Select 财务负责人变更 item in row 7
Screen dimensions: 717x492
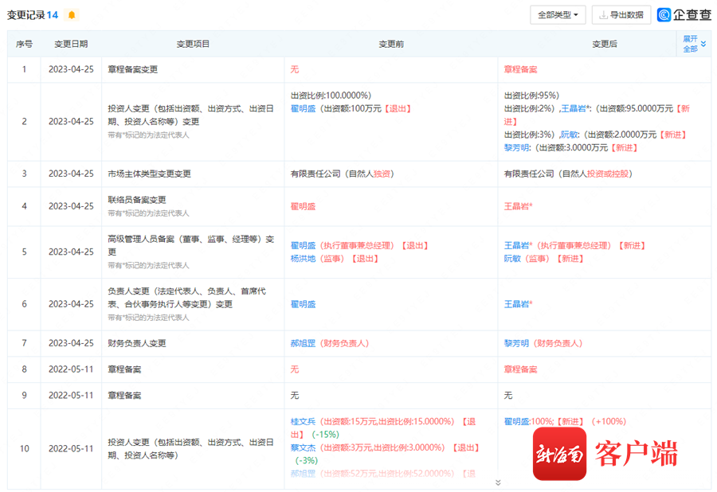pos(137,344)
